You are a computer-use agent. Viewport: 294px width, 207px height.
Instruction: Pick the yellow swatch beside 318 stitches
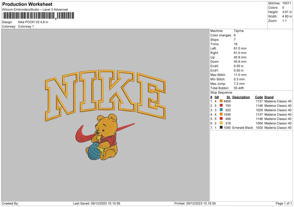(x=221, y=123)
